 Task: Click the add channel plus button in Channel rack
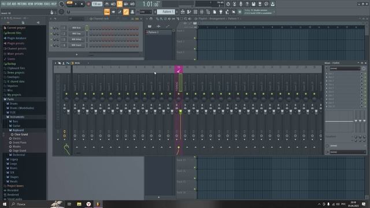(x=76, y=54)
